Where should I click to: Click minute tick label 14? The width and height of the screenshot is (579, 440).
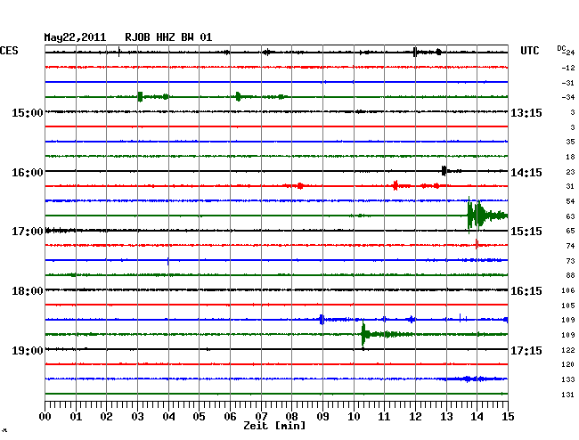477,417
